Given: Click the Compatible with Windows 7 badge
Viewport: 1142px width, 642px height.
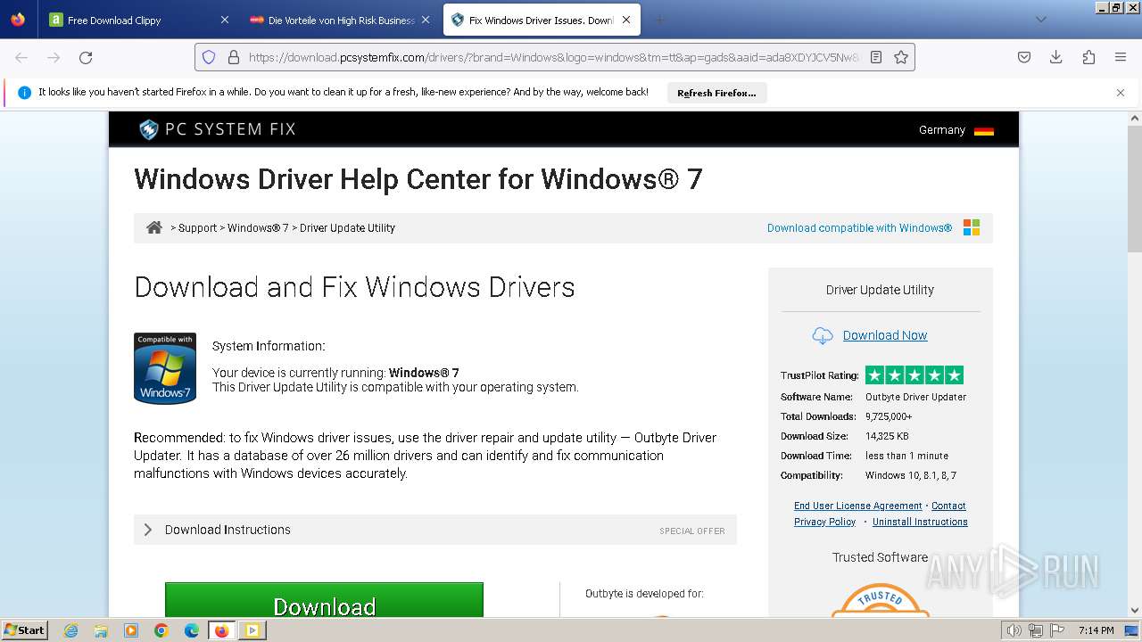Looking at the screenshot, I should [165, 368].
